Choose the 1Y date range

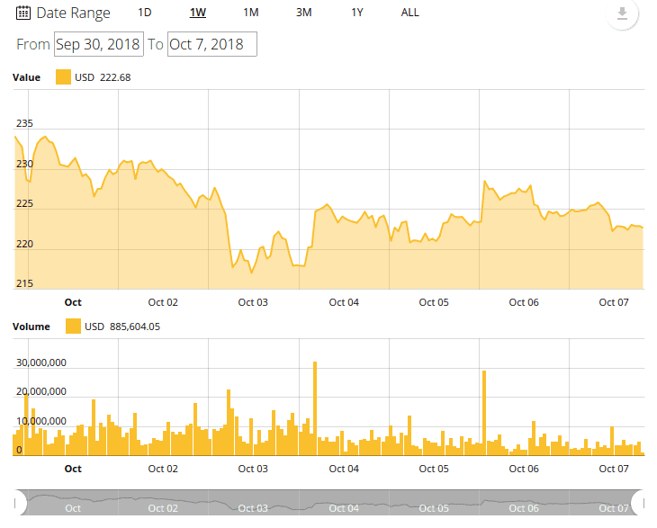coord(357,13)
